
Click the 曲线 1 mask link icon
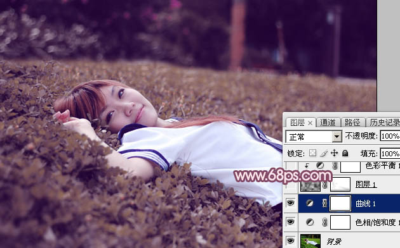(324, 203)
